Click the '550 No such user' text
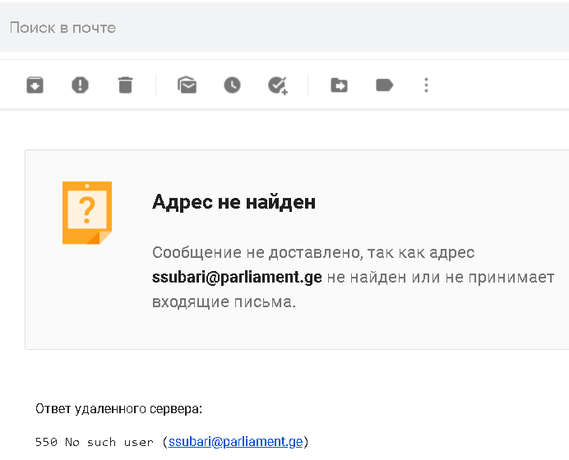Image resolution: width=569 pixels, height=460 pixels. (x=95, y=442)
